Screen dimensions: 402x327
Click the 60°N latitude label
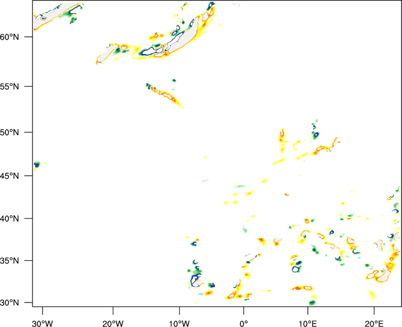10,37
